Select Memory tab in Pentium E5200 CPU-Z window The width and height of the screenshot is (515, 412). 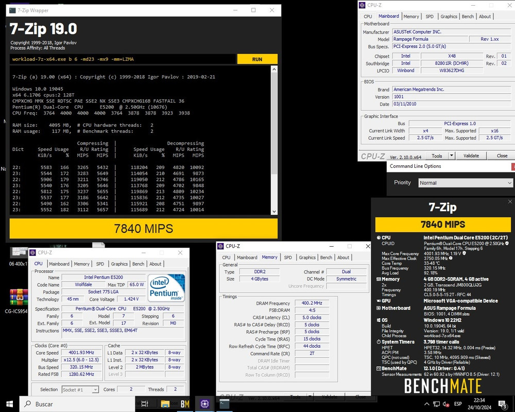(x=81, y=264)
